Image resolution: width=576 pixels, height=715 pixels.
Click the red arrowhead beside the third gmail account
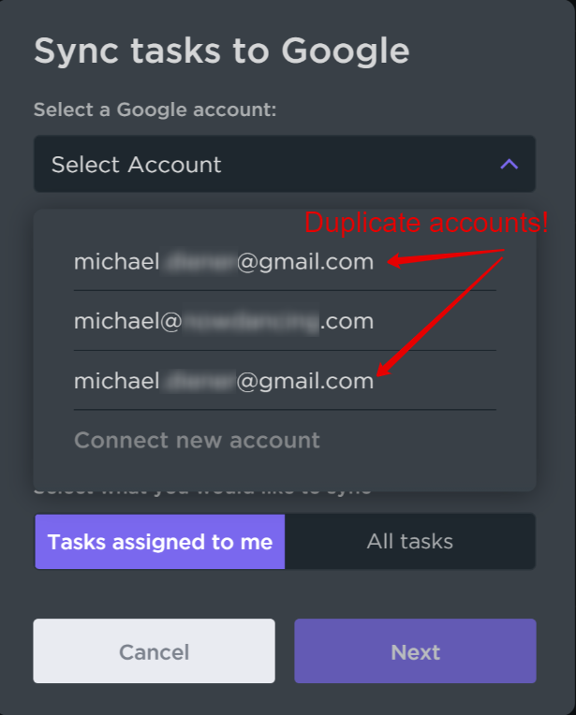pyautogui.click(x=383, y=369)
